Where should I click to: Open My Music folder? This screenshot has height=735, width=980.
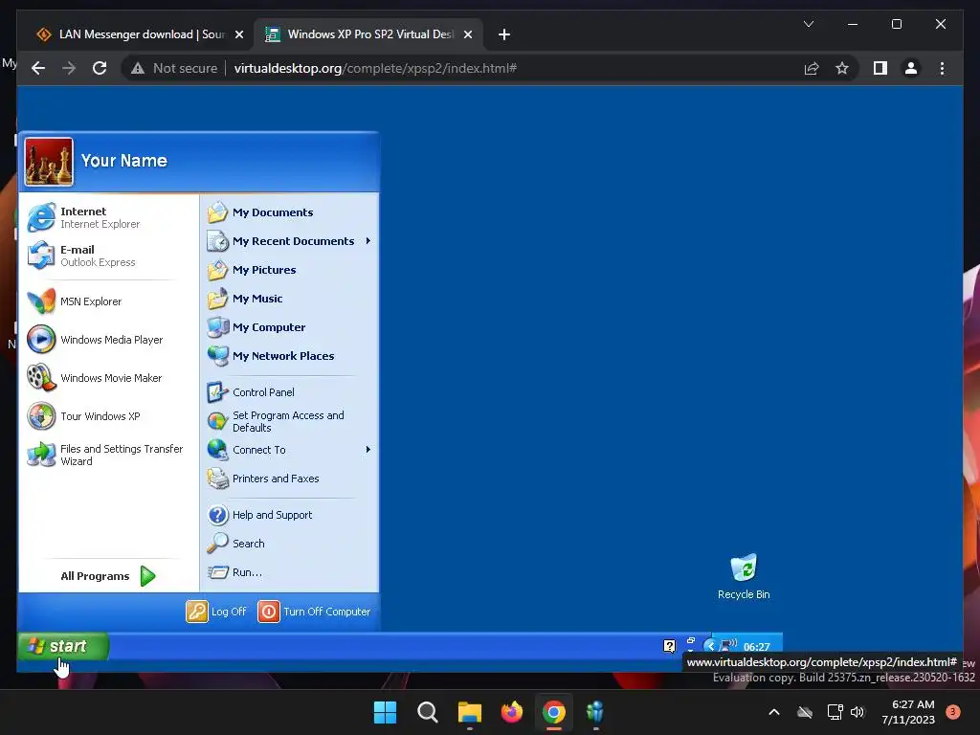click(x=245, y=299)
